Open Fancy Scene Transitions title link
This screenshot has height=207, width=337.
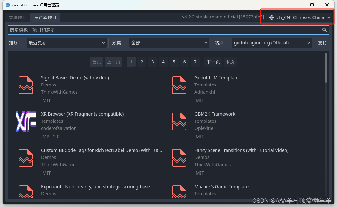coord(242,150)
